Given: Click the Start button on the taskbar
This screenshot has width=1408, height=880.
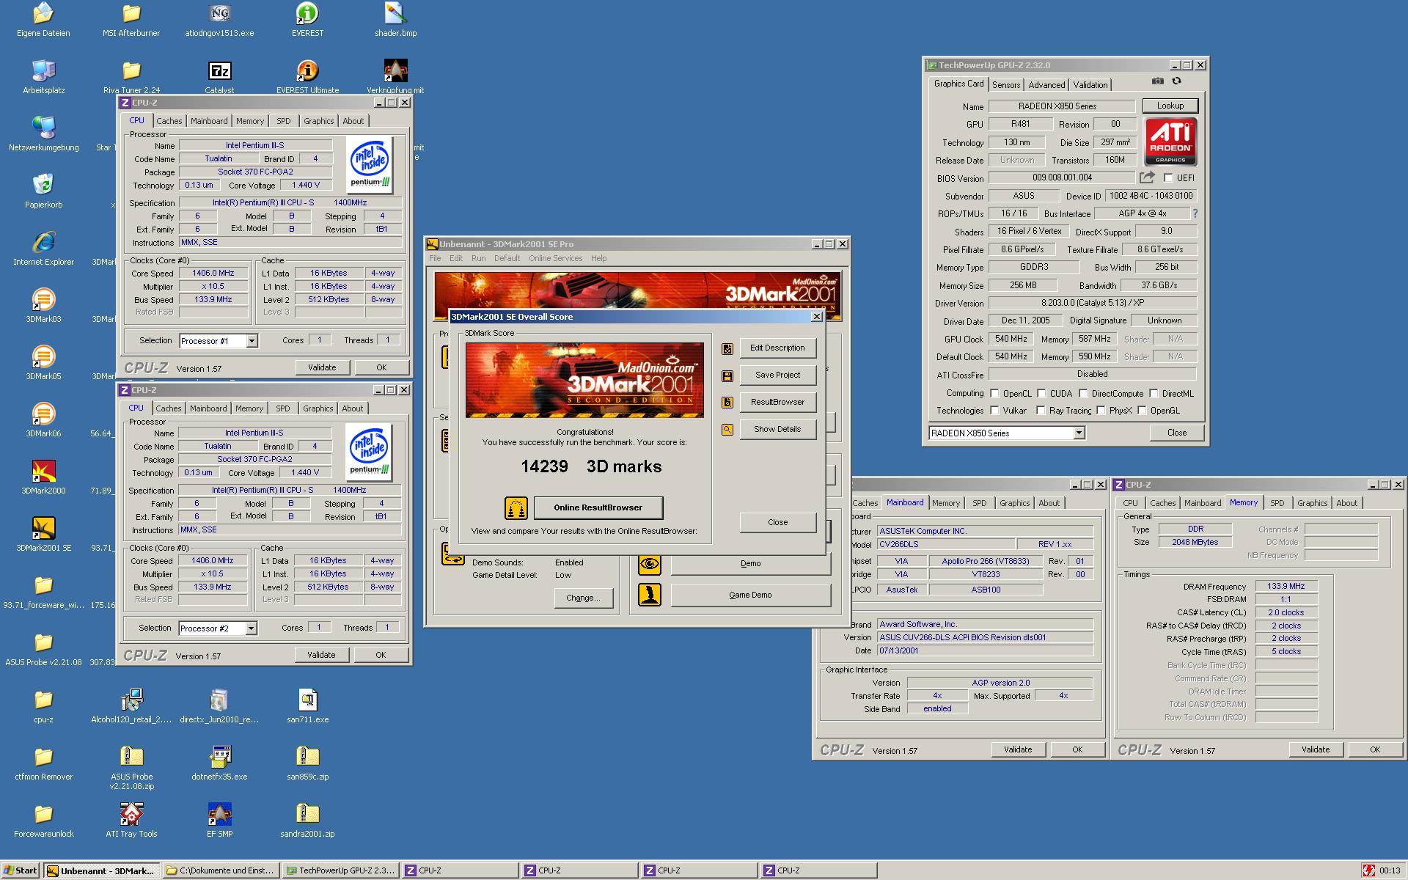Looking at the screenshot, I should 21,870.
